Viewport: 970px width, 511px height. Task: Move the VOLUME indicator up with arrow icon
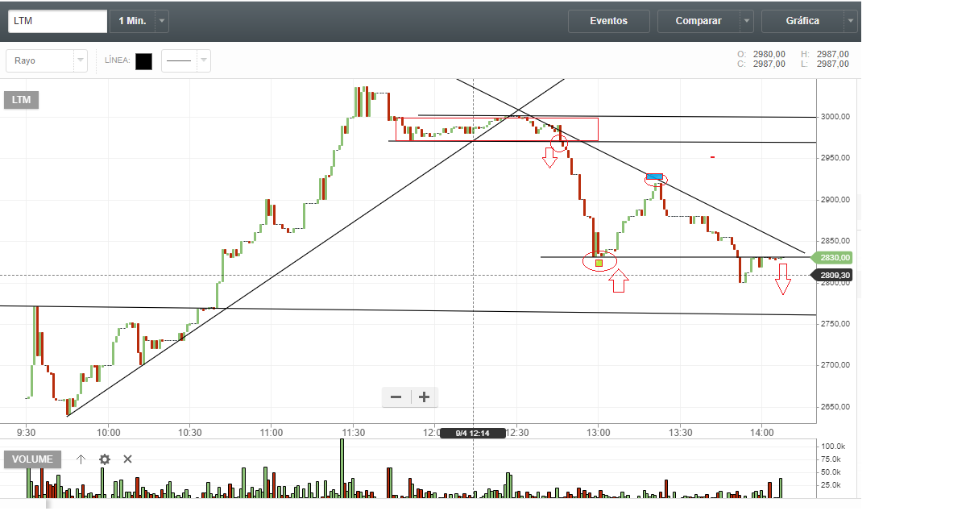pos(81,459)
